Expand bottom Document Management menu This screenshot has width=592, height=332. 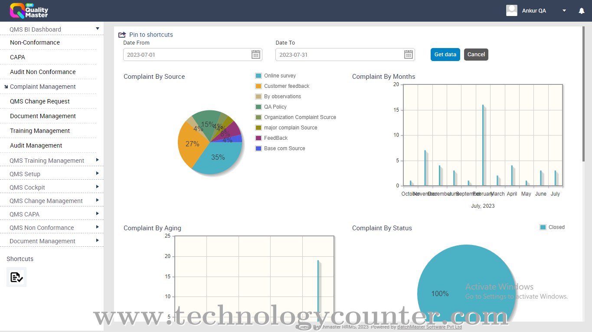[52, 241]
